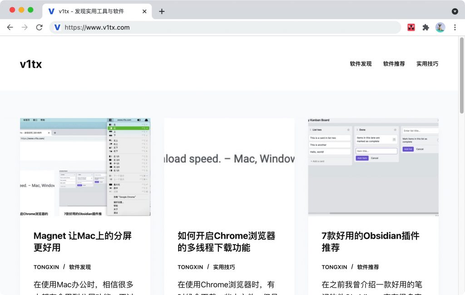The image size is (465, 295).
Task: Click the site icon in address bar
Action: coord(57,27)
